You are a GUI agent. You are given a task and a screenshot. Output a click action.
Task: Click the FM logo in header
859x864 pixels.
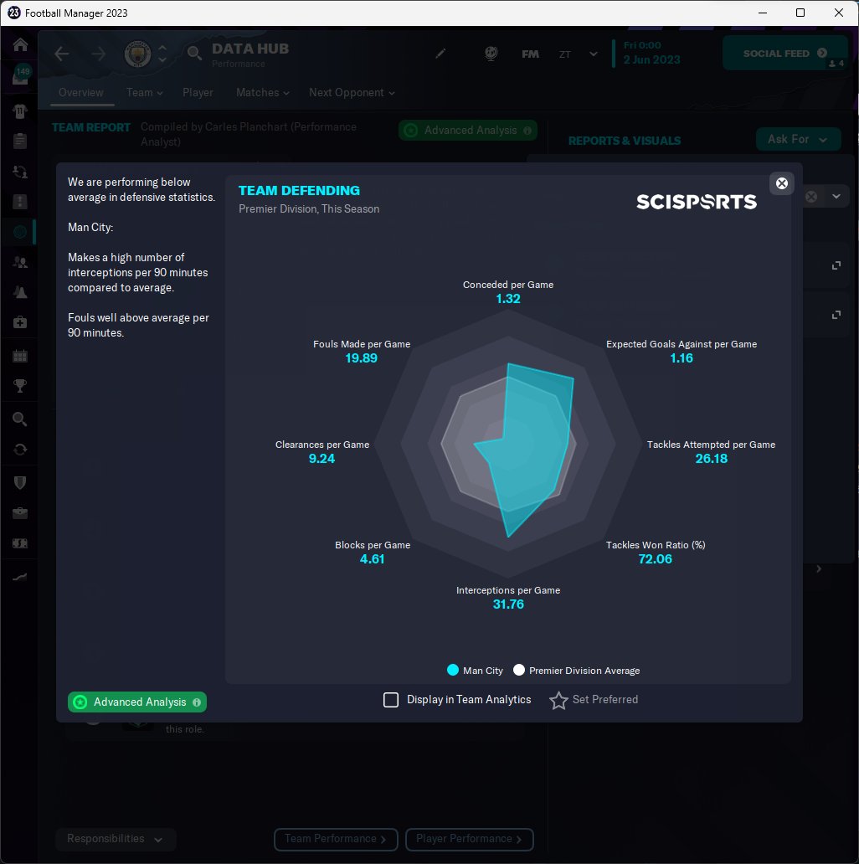(530, 54)
